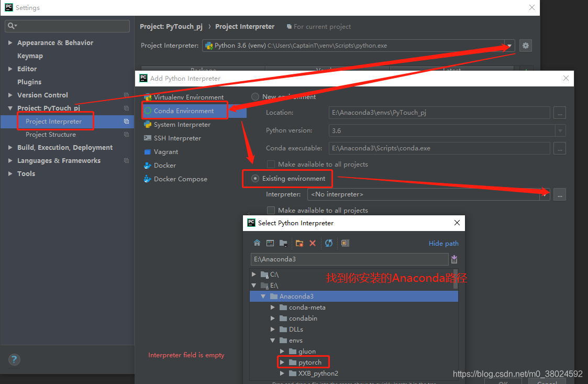Collapse the envs folder node

click(x=273, y=341)
